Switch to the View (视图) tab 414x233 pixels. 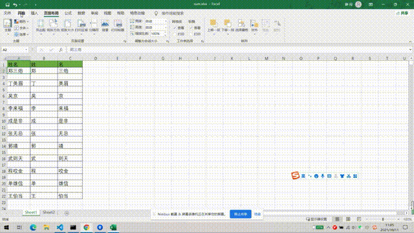coord(107,13)
